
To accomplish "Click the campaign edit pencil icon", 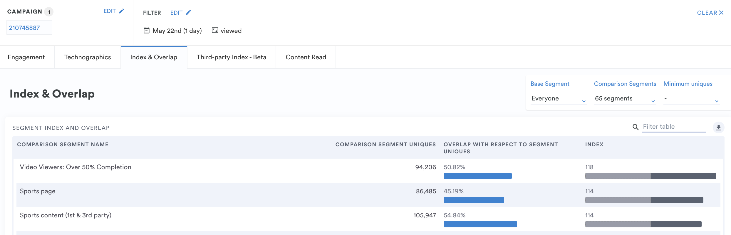I will [x=121, y=11].
